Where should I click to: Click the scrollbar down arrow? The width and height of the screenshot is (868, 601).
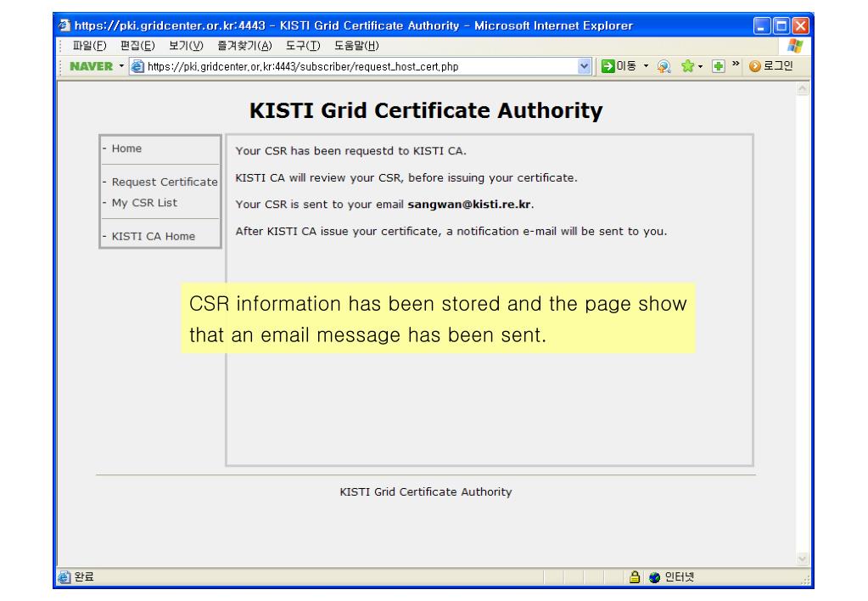[803, 559]
